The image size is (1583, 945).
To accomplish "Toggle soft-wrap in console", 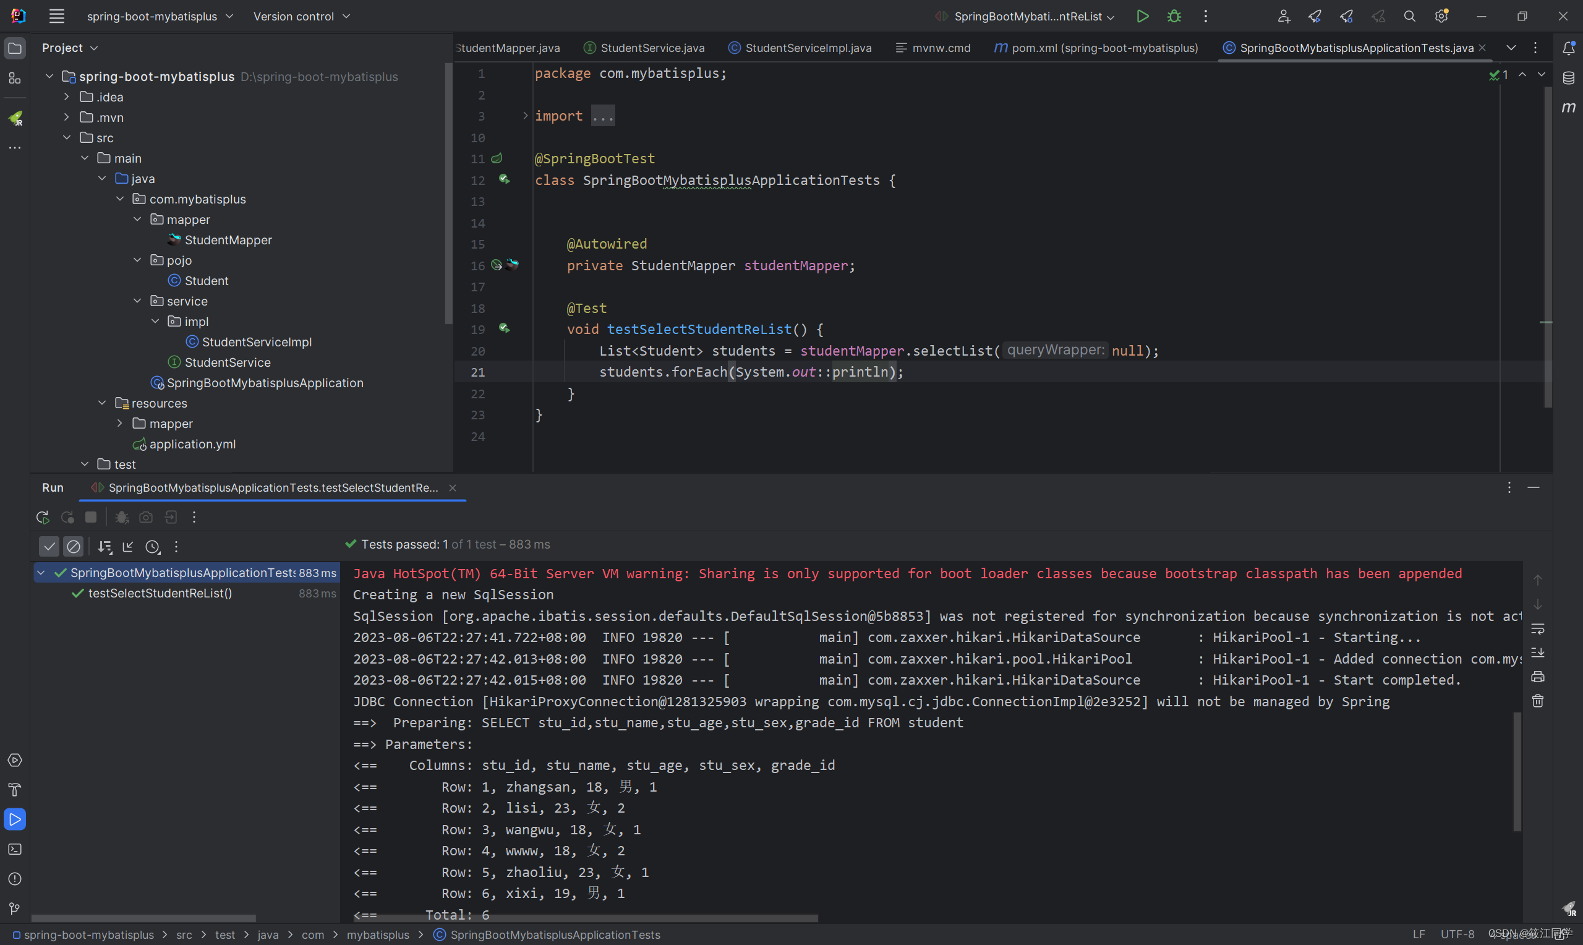I will coord(1537,628).
